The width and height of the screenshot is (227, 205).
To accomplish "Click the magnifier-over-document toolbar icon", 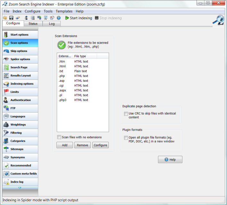I will tap(33, 18).
